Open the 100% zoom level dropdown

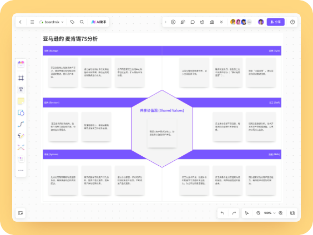[x=270, y=213]
